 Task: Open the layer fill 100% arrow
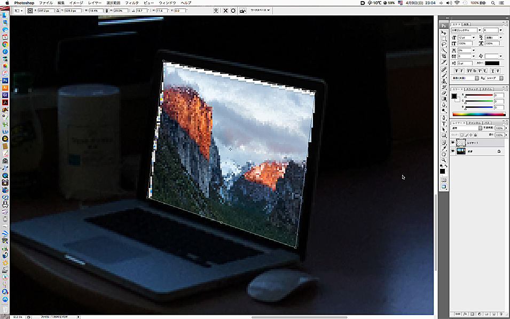click(506, 135)
